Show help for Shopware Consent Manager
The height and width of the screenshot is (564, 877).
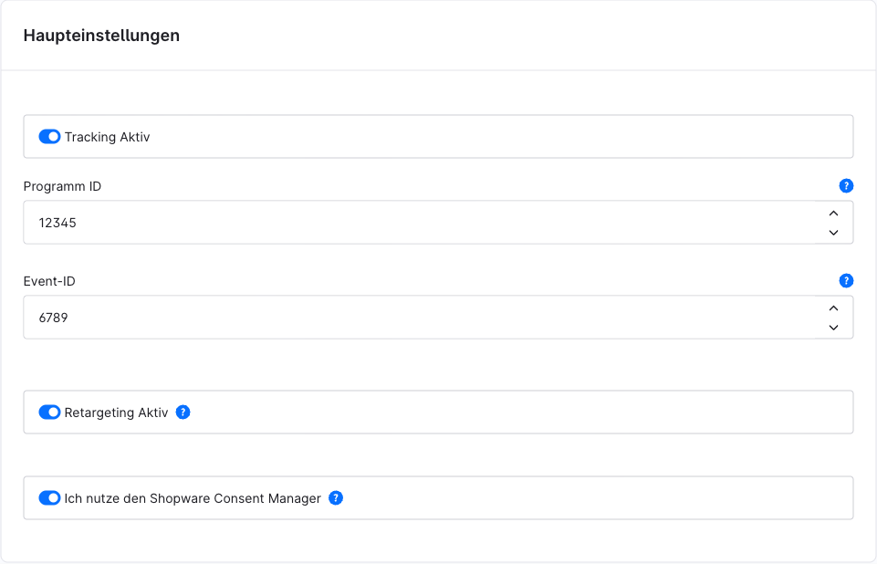[336, 498]
